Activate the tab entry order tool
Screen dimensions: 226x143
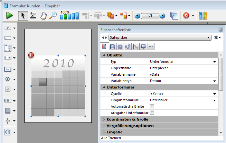click(x=33, y=15)
